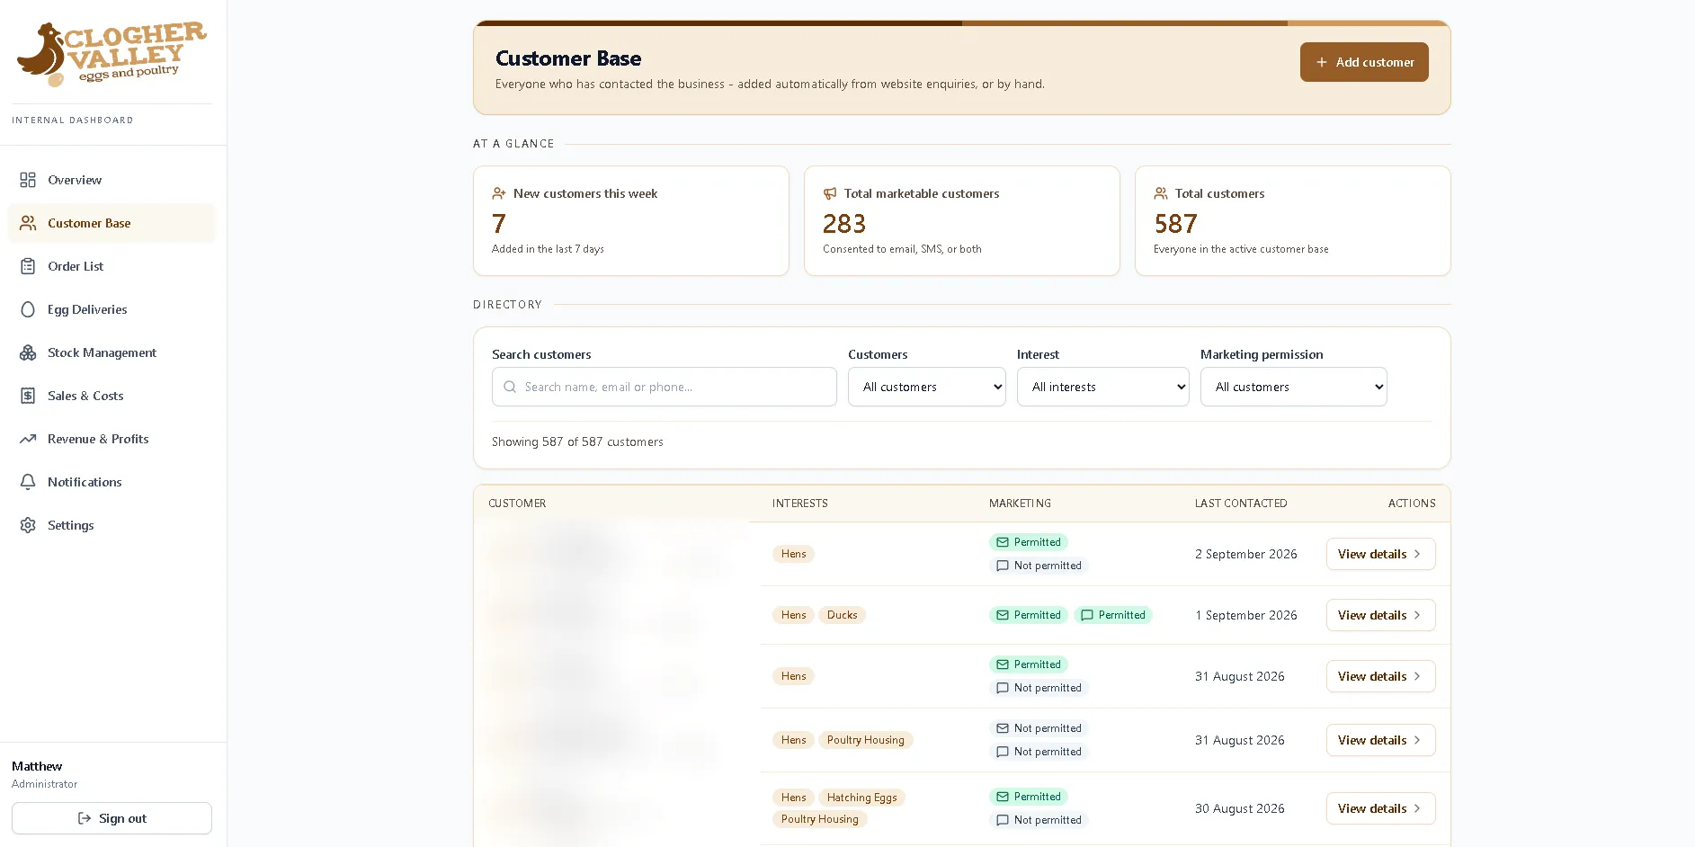
Task: Click the Revenue & Profits trend icon
Action: (x=28, y=439)
